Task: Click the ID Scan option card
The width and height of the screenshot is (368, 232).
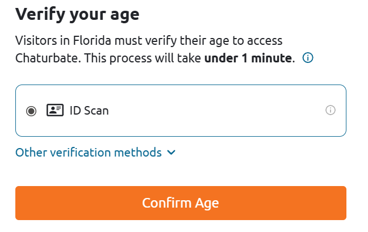Action: (181, 111)
